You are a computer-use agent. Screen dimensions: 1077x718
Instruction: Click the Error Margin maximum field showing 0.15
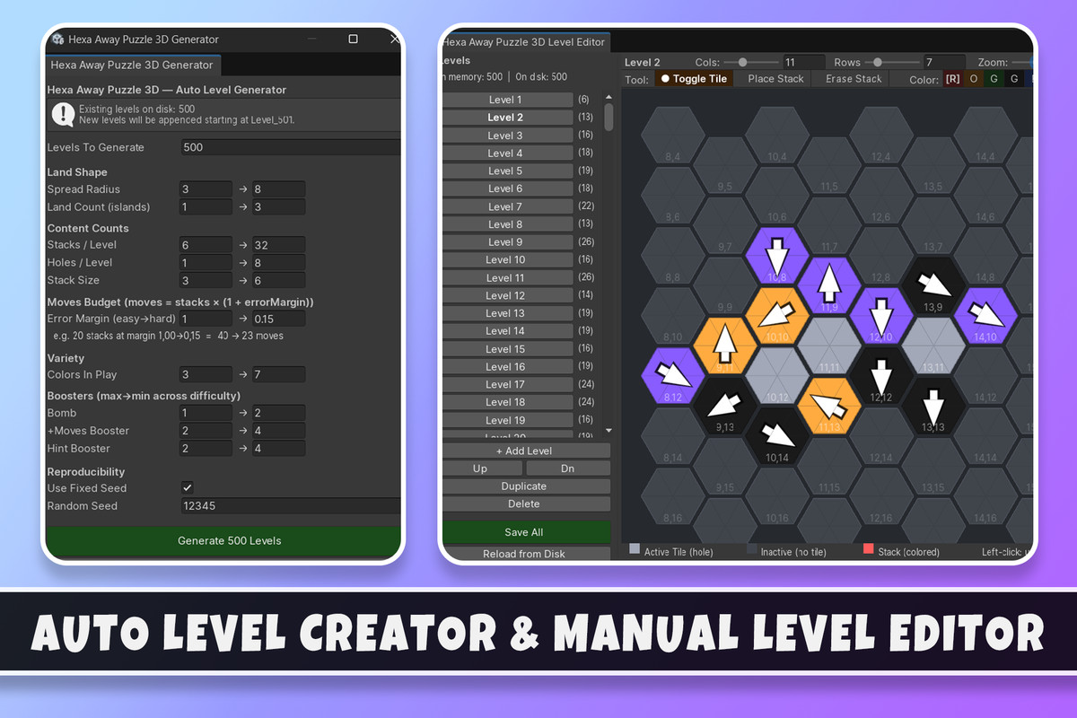(278, 319)
